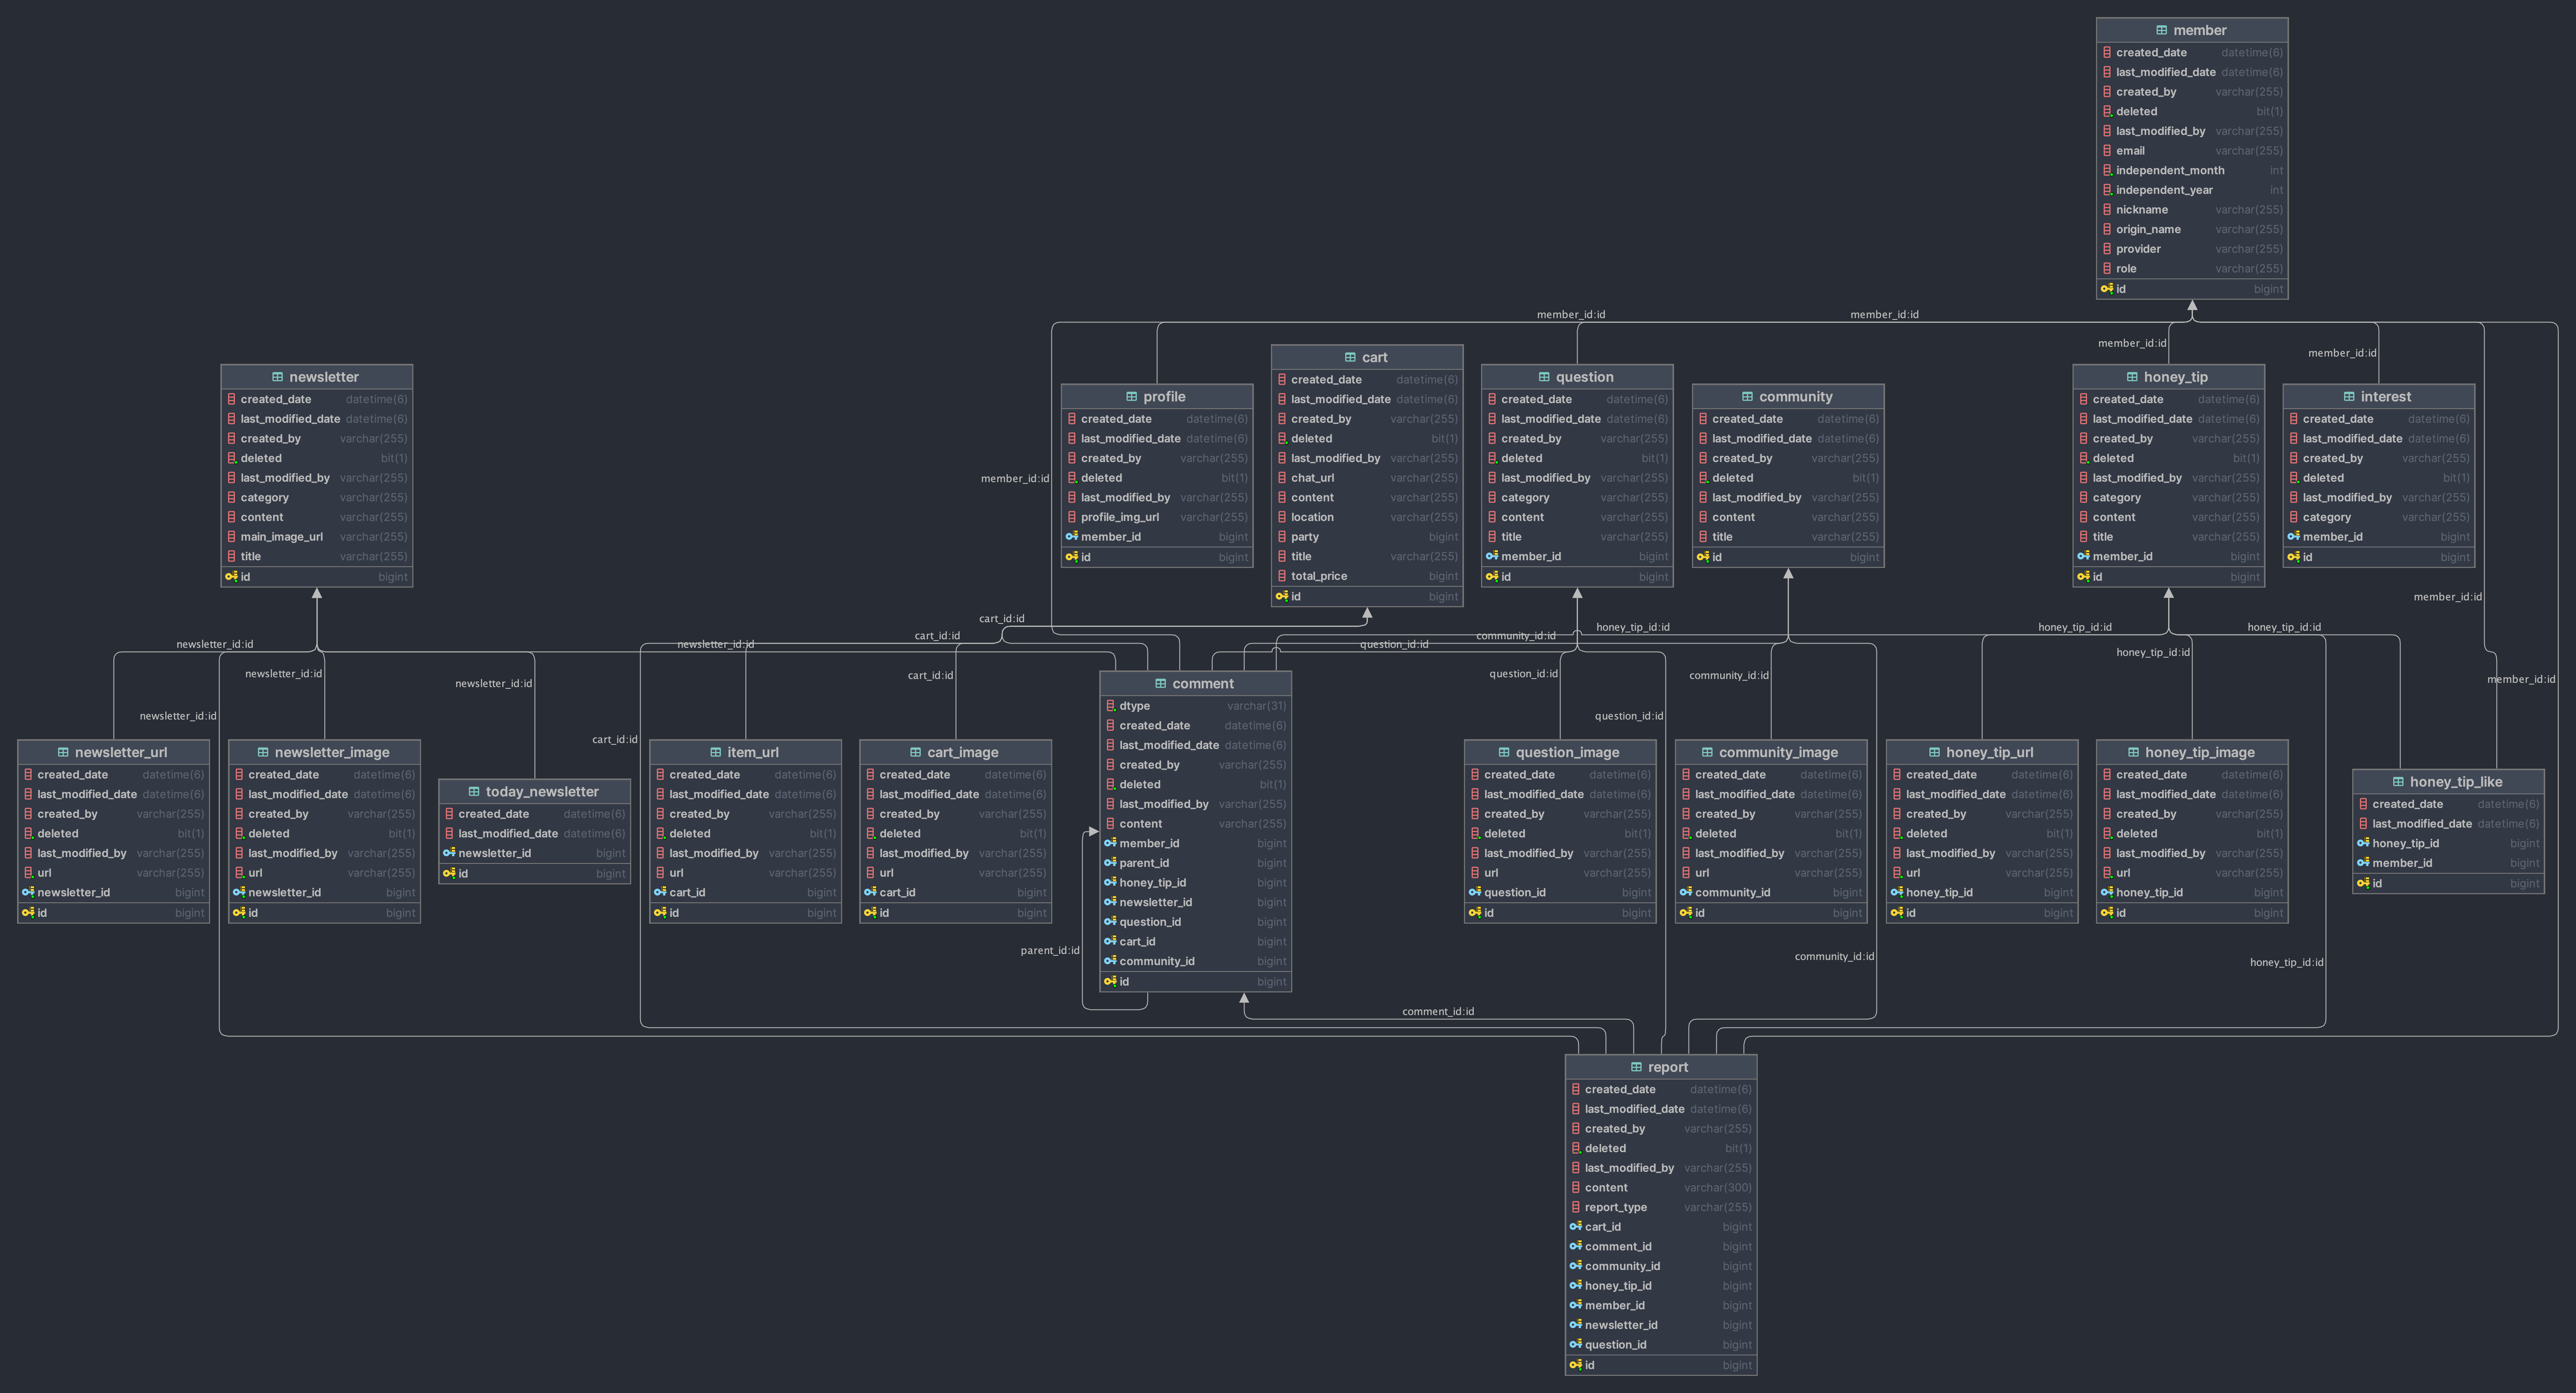This screenshot has width=2576, height=1393.
Task: Select the newsletter_id column in newsletter_url table
Action: (114, 893)
